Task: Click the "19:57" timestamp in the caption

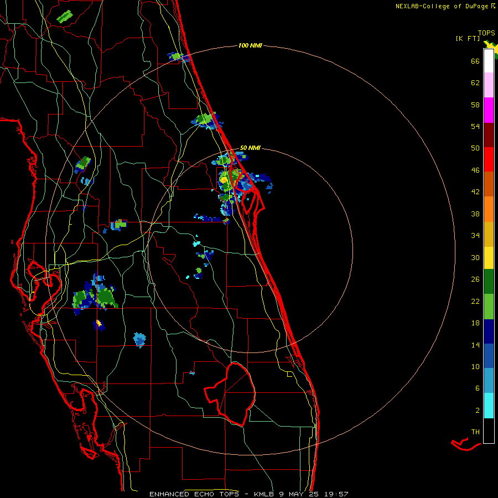Action: [336, 494]
